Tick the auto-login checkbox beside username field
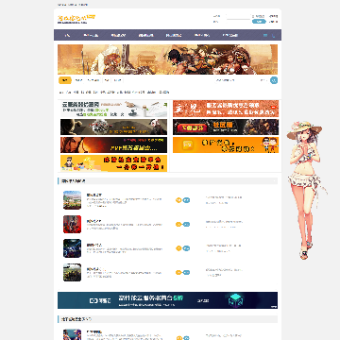Image resolution: width=340 pixels, height=340 pixels. click(x=253, y=16)
